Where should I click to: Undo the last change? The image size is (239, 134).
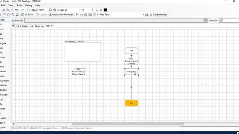click(x=16, y=10)
